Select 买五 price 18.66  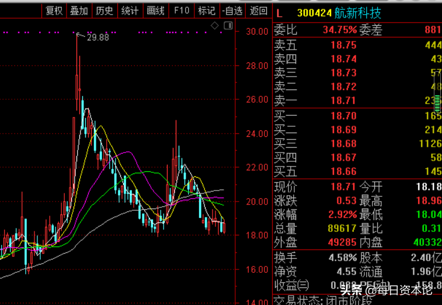[344, 172]
